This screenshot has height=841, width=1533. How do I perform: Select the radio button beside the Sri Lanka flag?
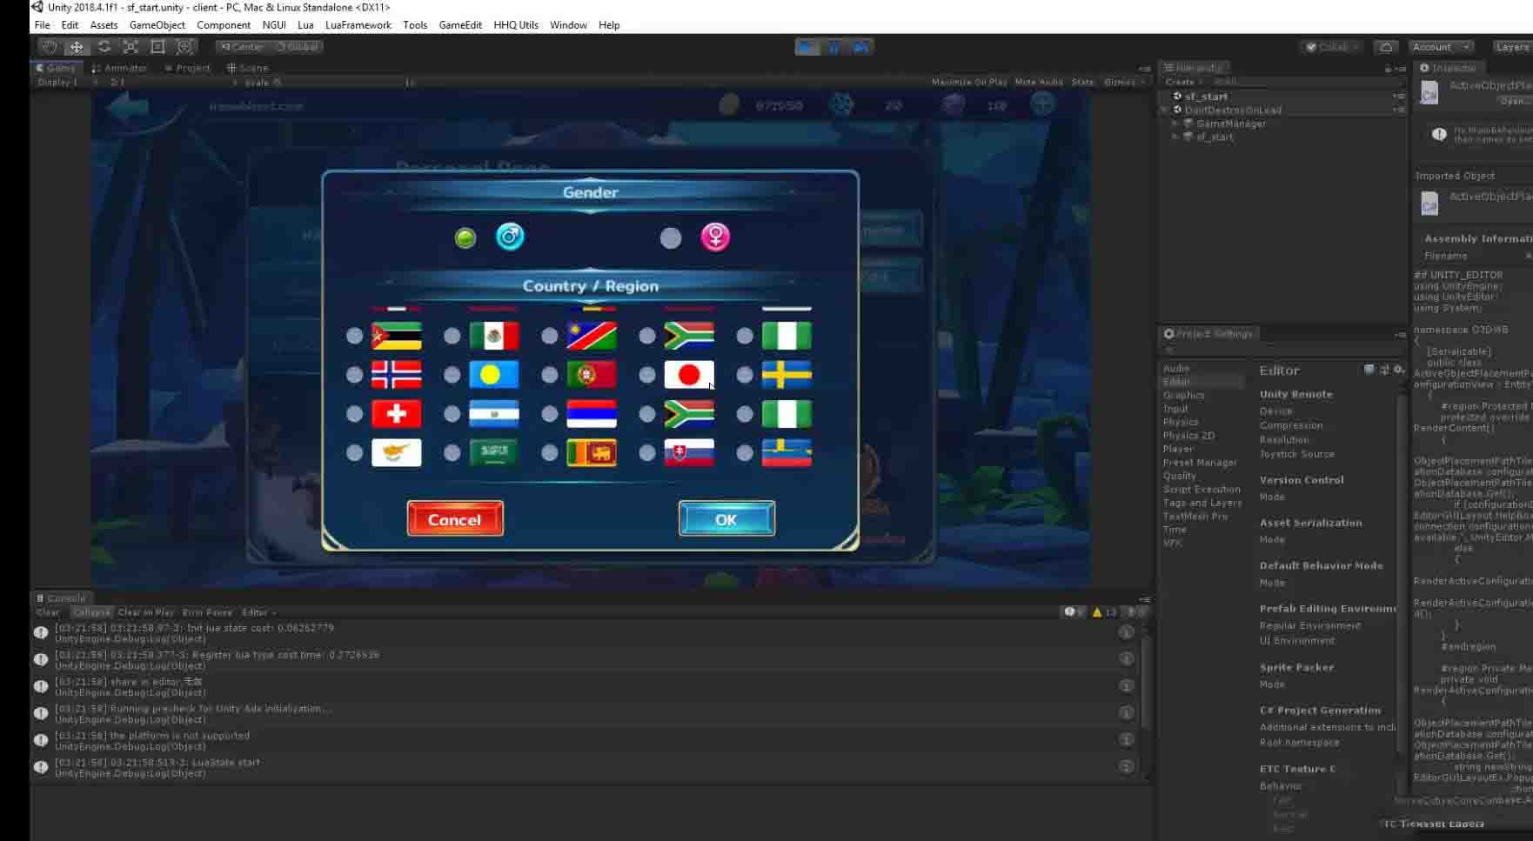(550, 453)
